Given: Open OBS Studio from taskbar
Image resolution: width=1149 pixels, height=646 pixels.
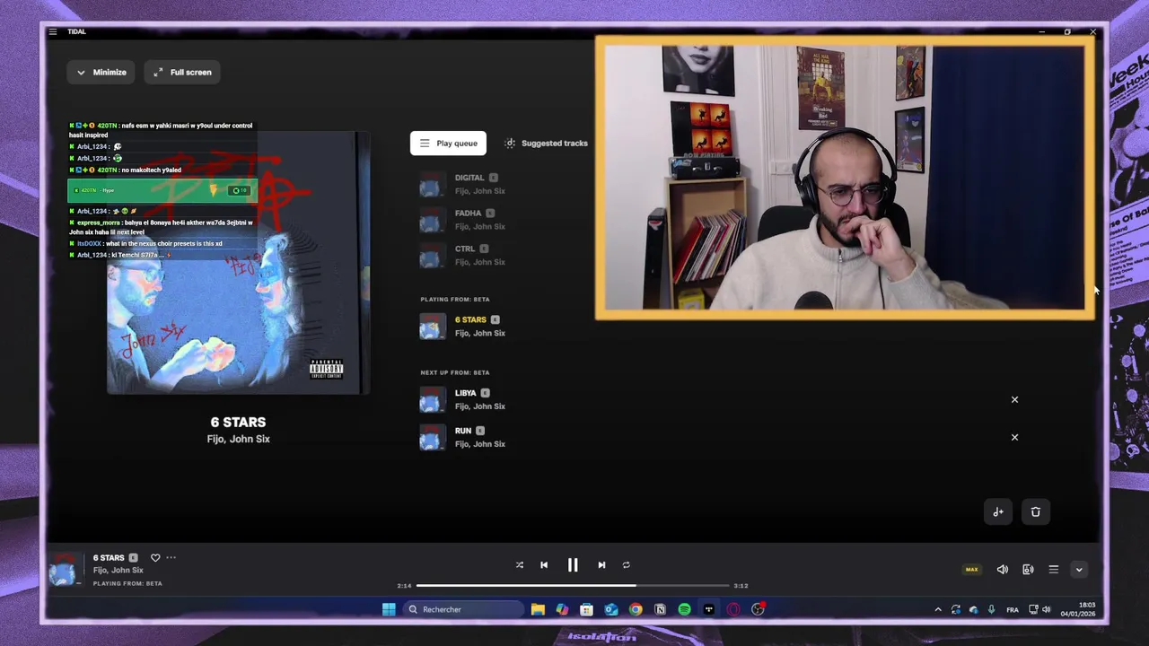Looking at the screenshot, I should [x=758, y=609].
